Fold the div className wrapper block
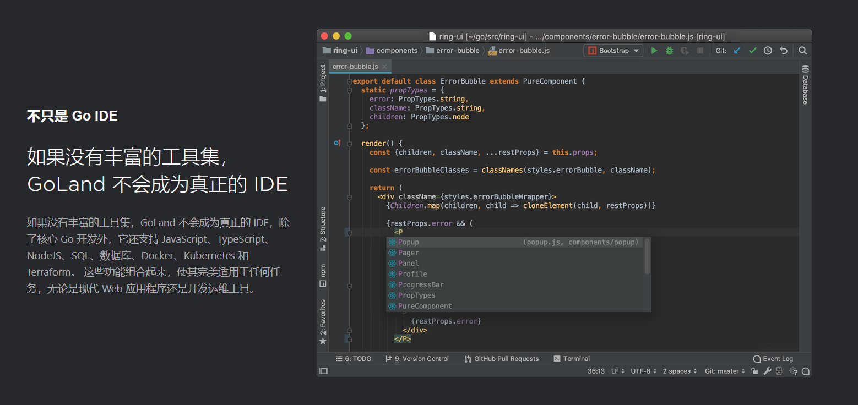Screen dimensions: 858x405 pos(349,197)
